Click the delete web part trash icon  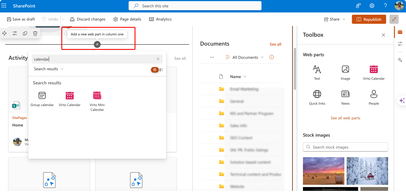pos(35,33)
